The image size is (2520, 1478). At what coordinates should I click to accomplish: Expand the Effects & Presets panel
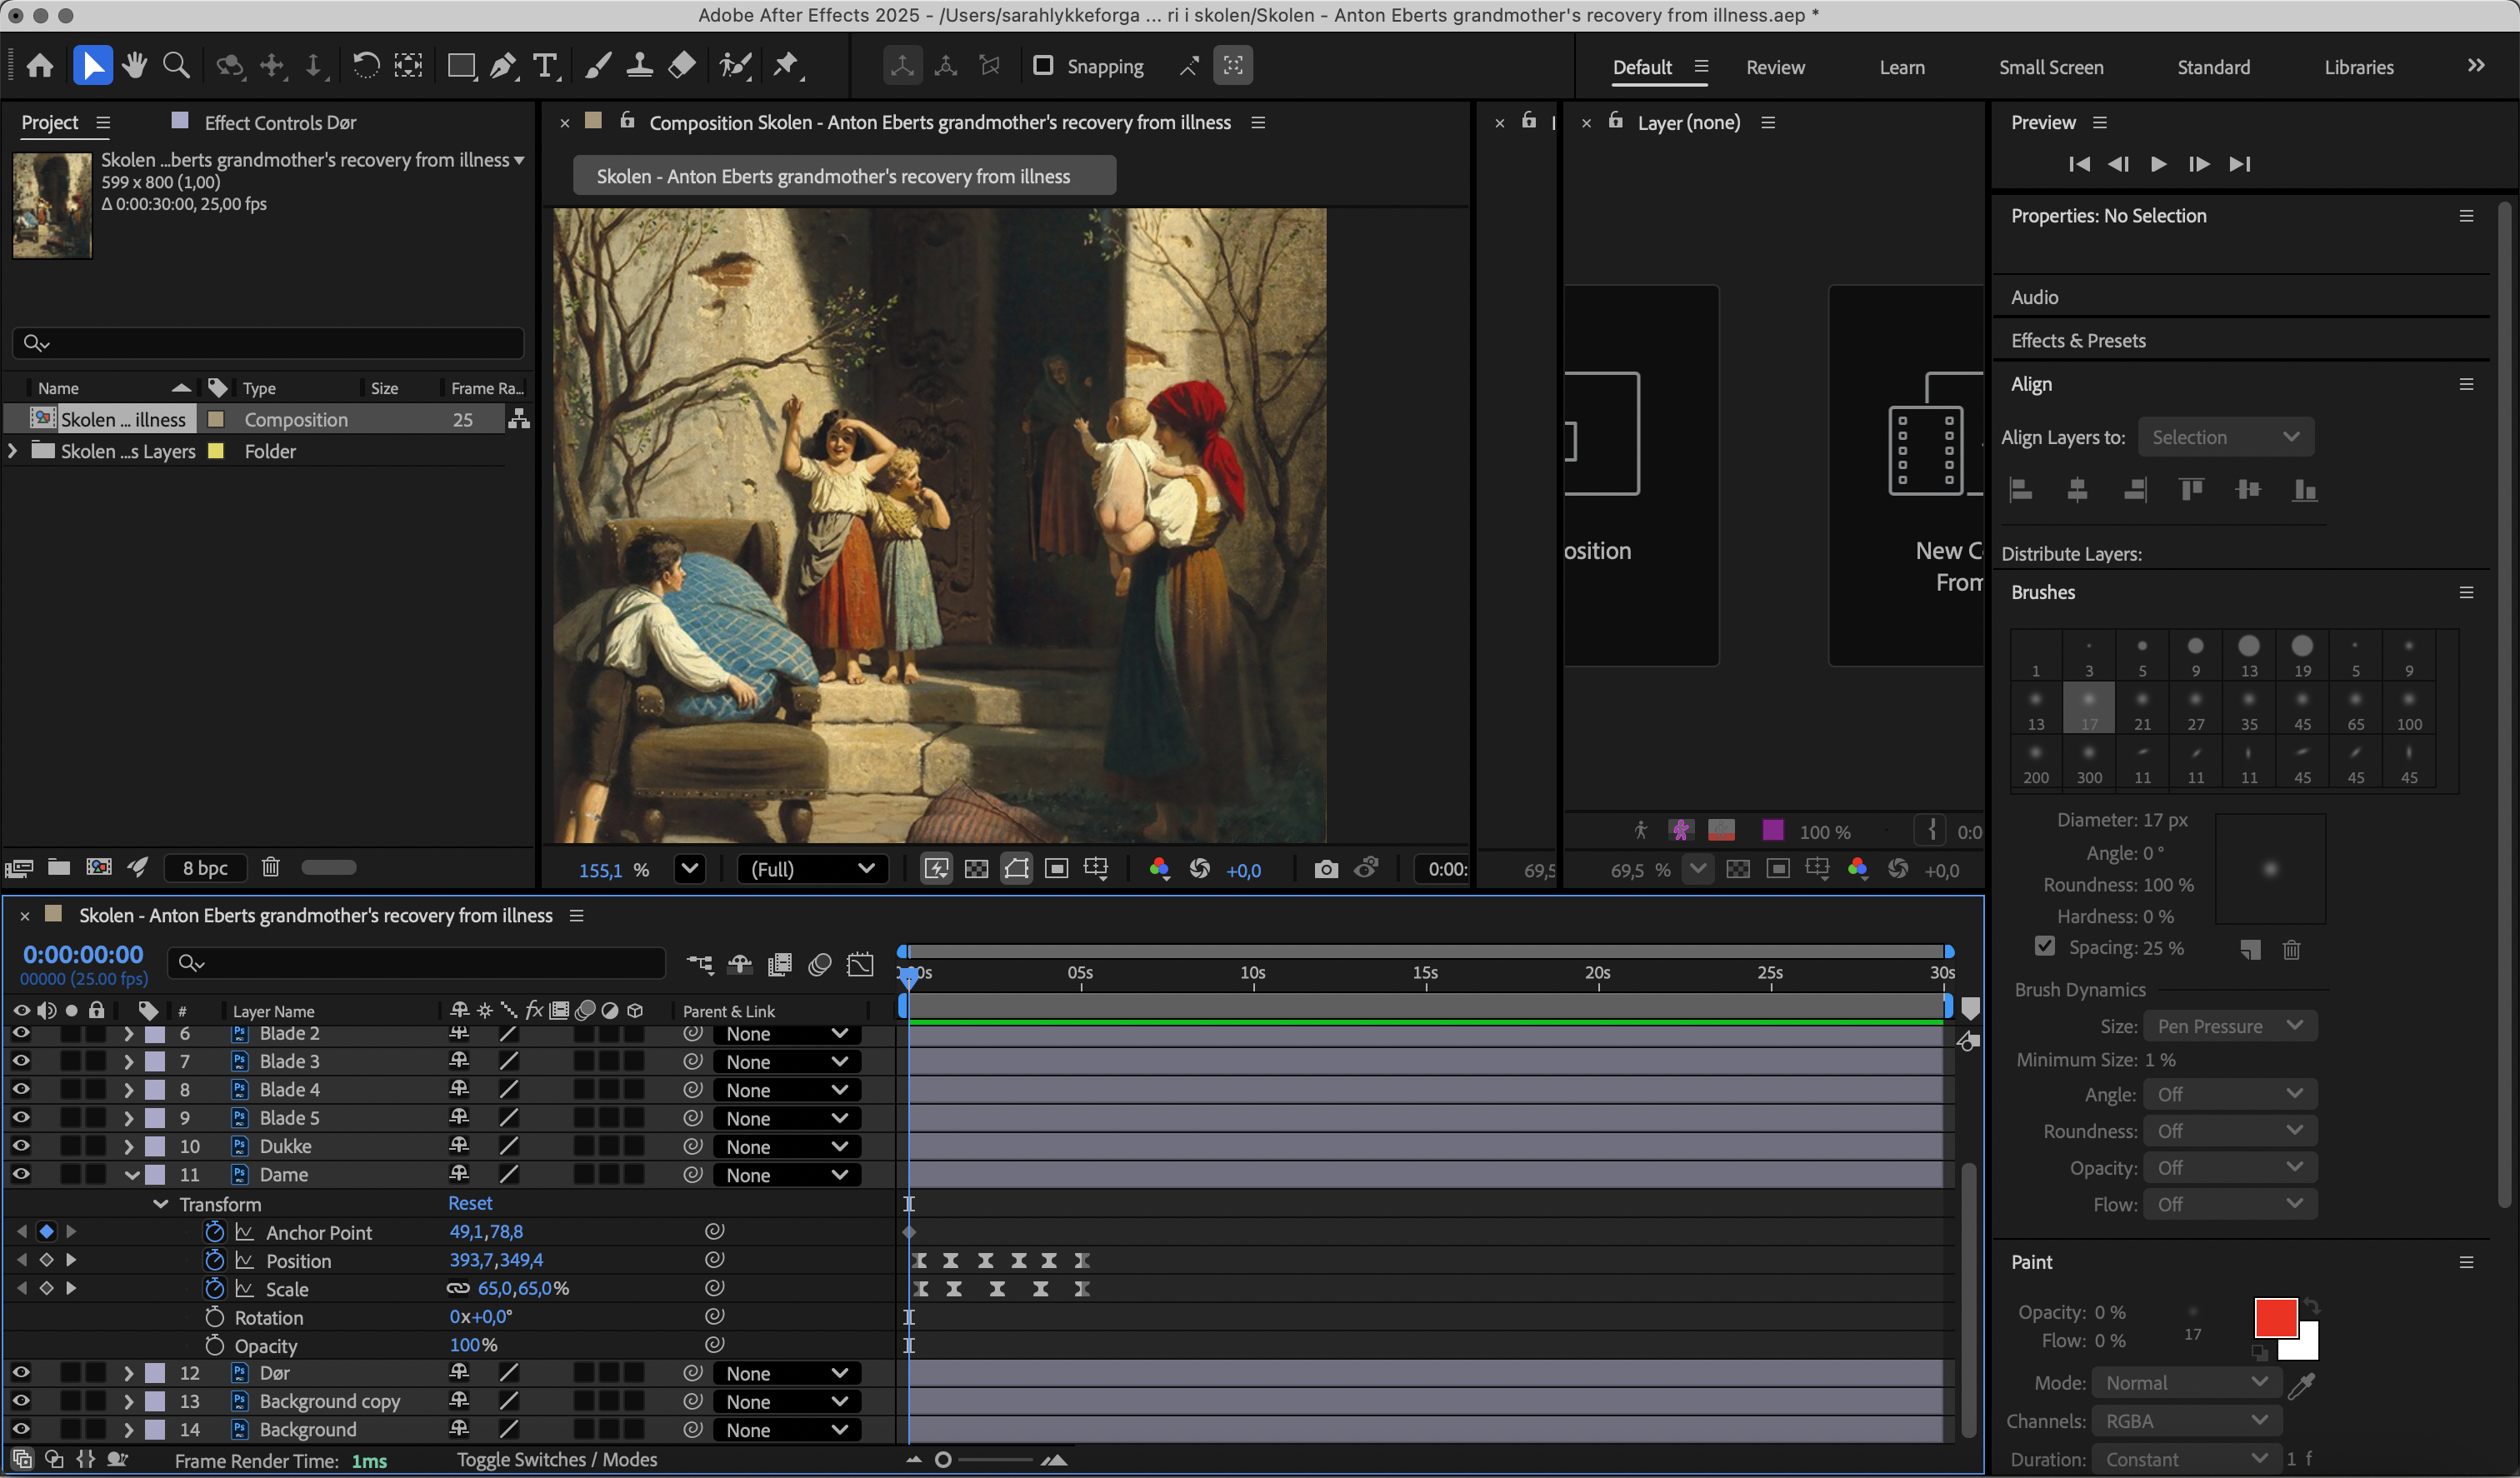[x=2078, y=340]
